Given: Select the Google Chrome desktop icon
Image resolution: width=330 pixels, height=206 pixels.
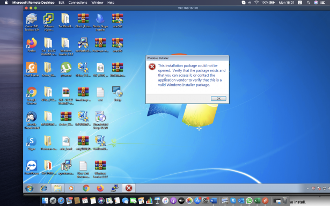Looking at the screenshot, I should click(x=32, y=95).
